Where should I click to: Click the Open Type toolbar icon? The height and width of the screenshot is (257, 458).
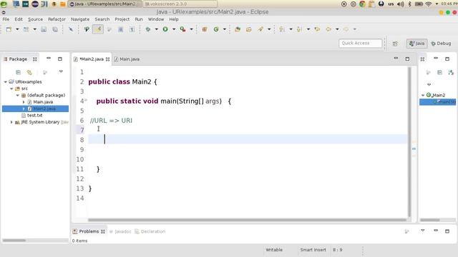click(x=238, y=29)
